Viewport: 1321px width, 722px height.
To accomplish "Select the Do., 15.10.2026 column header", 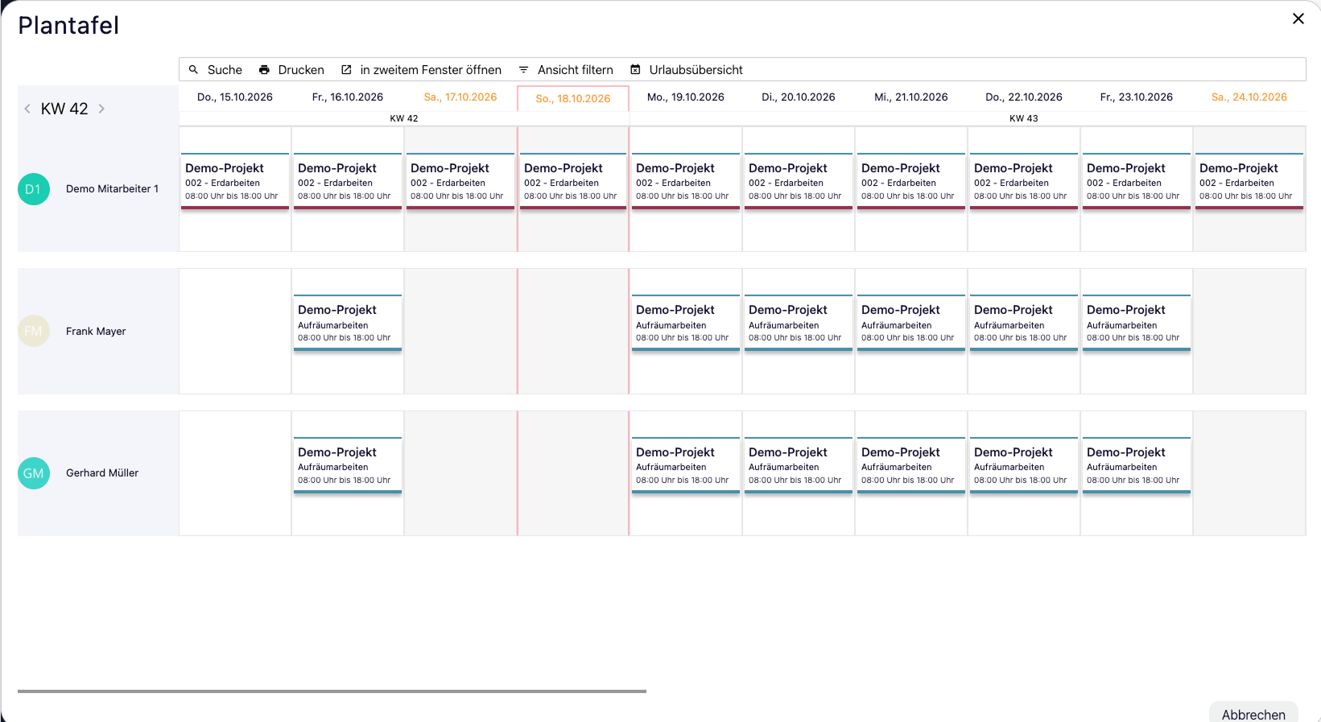I will (235, 97).
